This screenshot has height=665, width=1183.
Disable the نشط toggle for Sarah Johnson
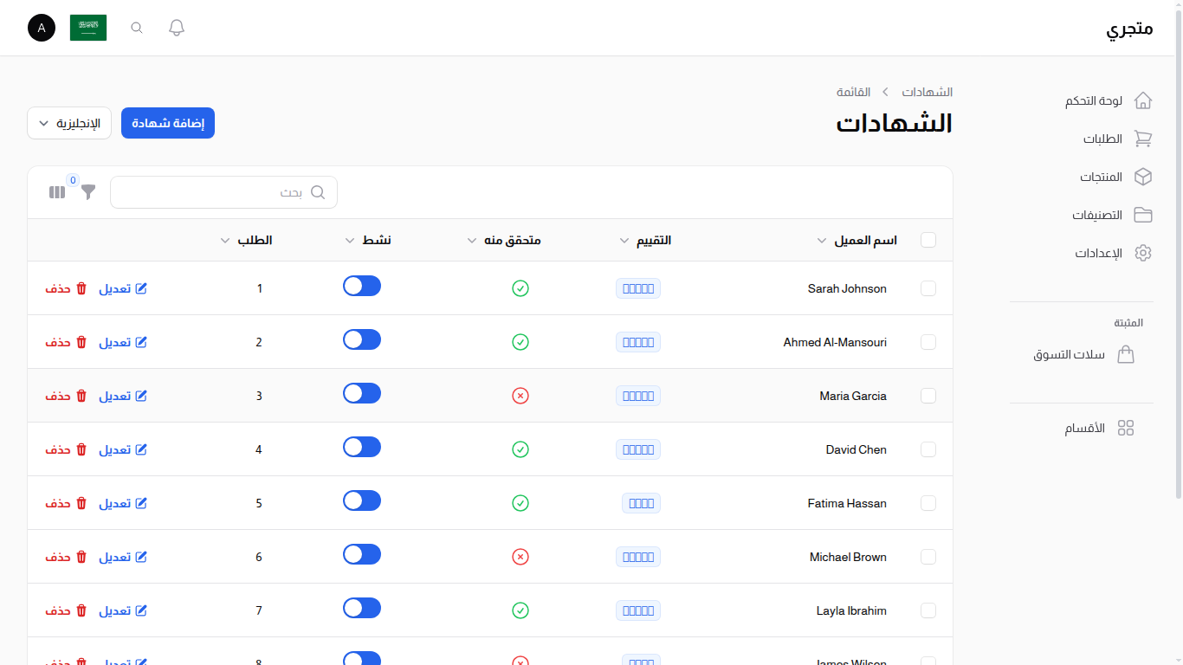click(361, 285)
